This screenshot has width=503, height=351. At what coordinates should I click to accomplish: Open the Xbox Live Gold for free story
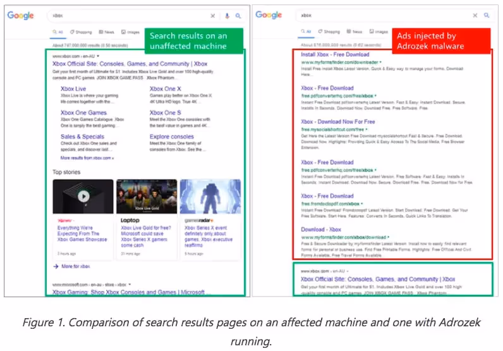146,237
